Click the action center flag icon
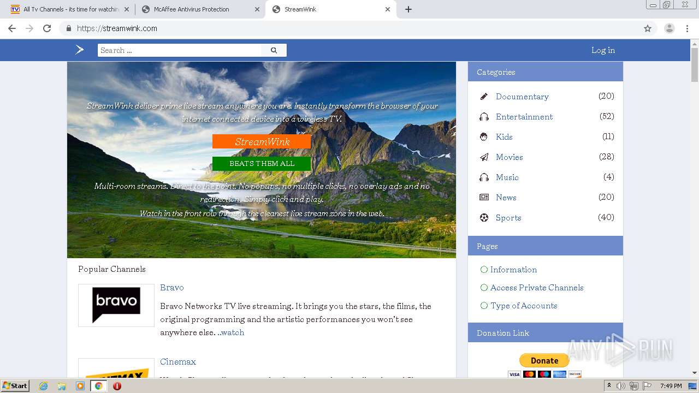 click(646, 386)
